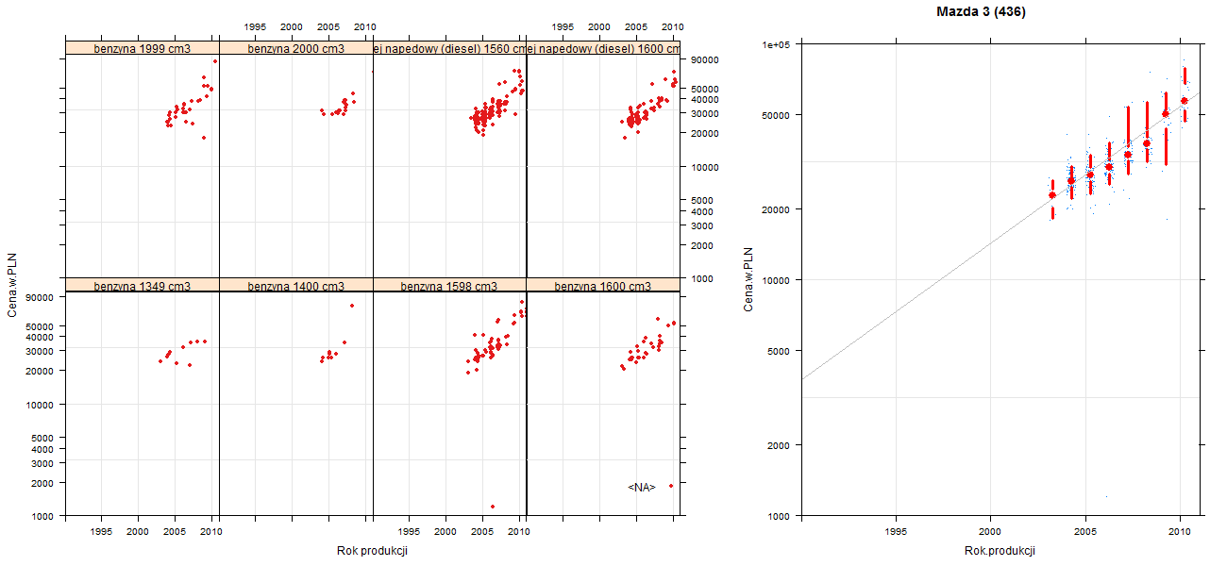Select the "benzyna 1349 cm3" panel strip

(x=143, y=286)
